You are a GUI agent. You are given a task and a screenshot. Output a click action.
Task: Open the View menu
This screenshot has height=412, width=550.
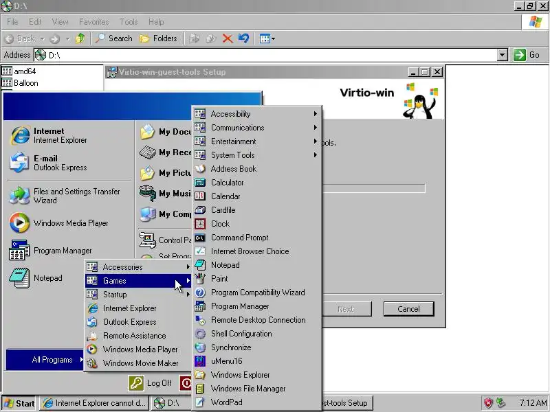click(x=60, y=22)
